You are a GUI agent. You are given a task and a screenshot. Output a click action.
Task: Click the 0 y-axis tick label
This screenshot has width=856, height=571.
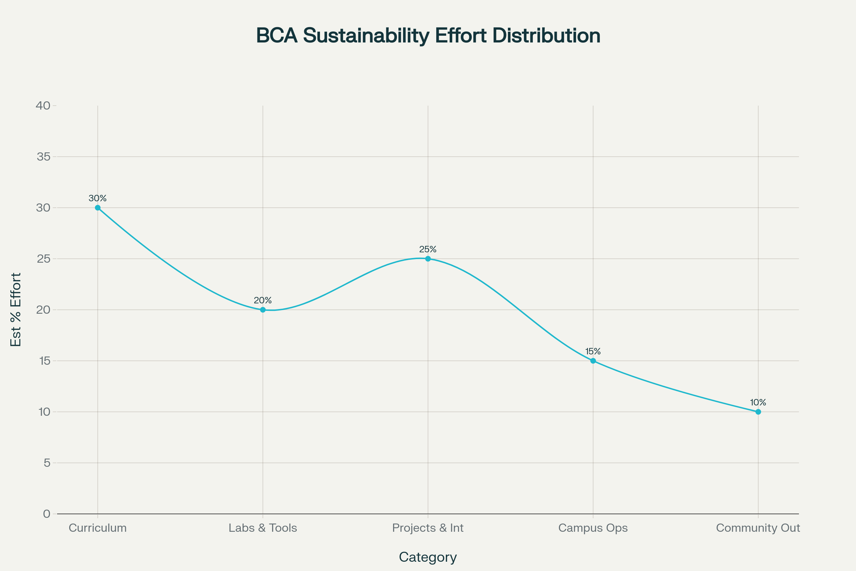pos(47,514)
